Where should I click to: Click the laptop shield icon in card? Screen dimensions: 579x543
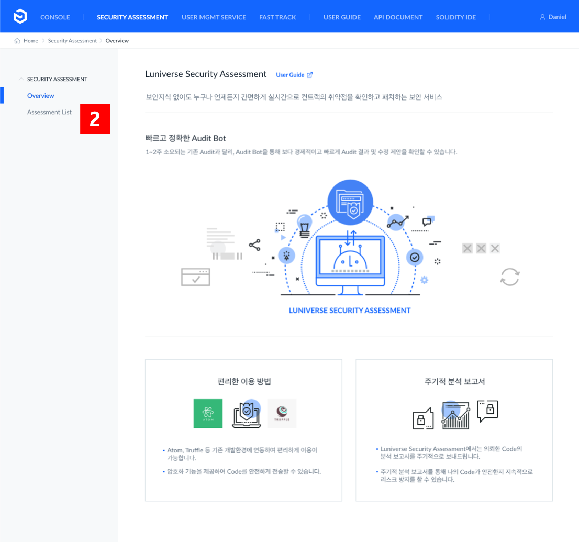coord(246,413)
